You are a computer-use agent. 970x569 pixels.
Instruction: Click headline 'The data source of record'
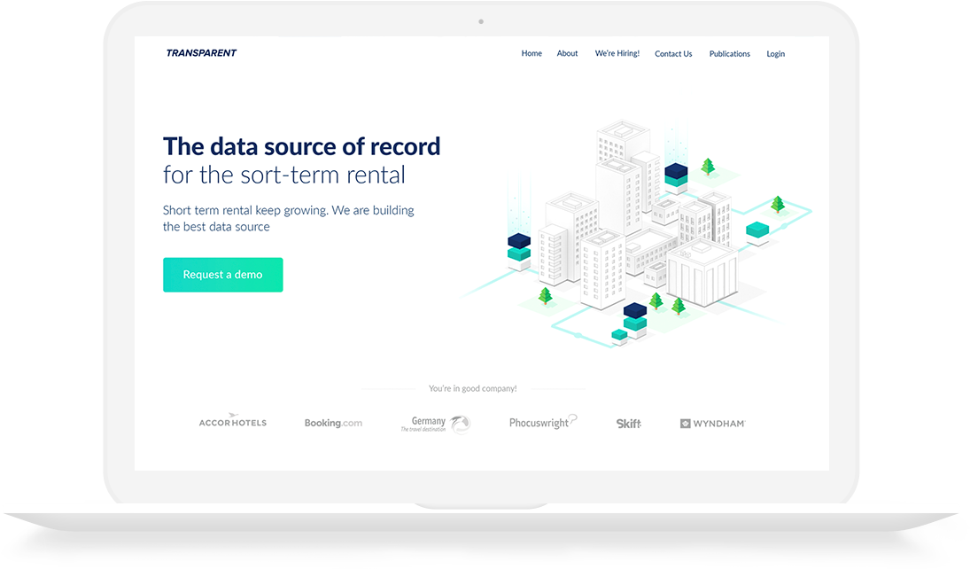(301, 147)
